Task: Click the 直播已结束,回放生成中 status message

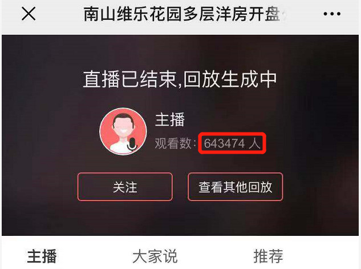Action: pyautogui.click(x=180, y=79)
